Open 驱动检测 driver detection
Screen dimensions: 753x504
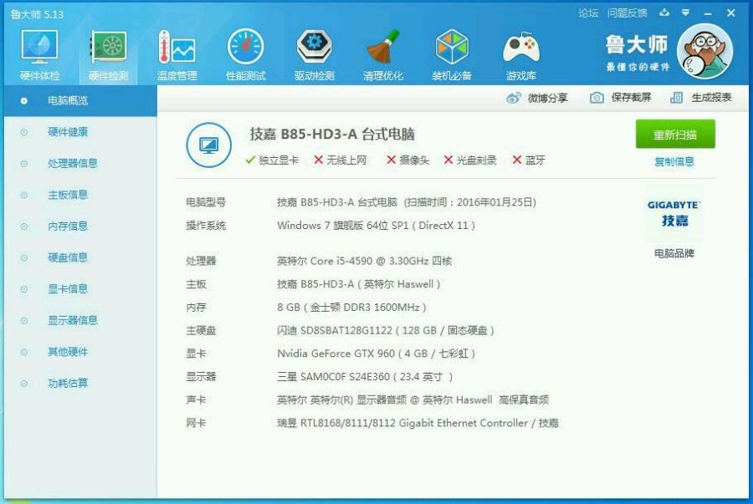(x=314, y=54)
